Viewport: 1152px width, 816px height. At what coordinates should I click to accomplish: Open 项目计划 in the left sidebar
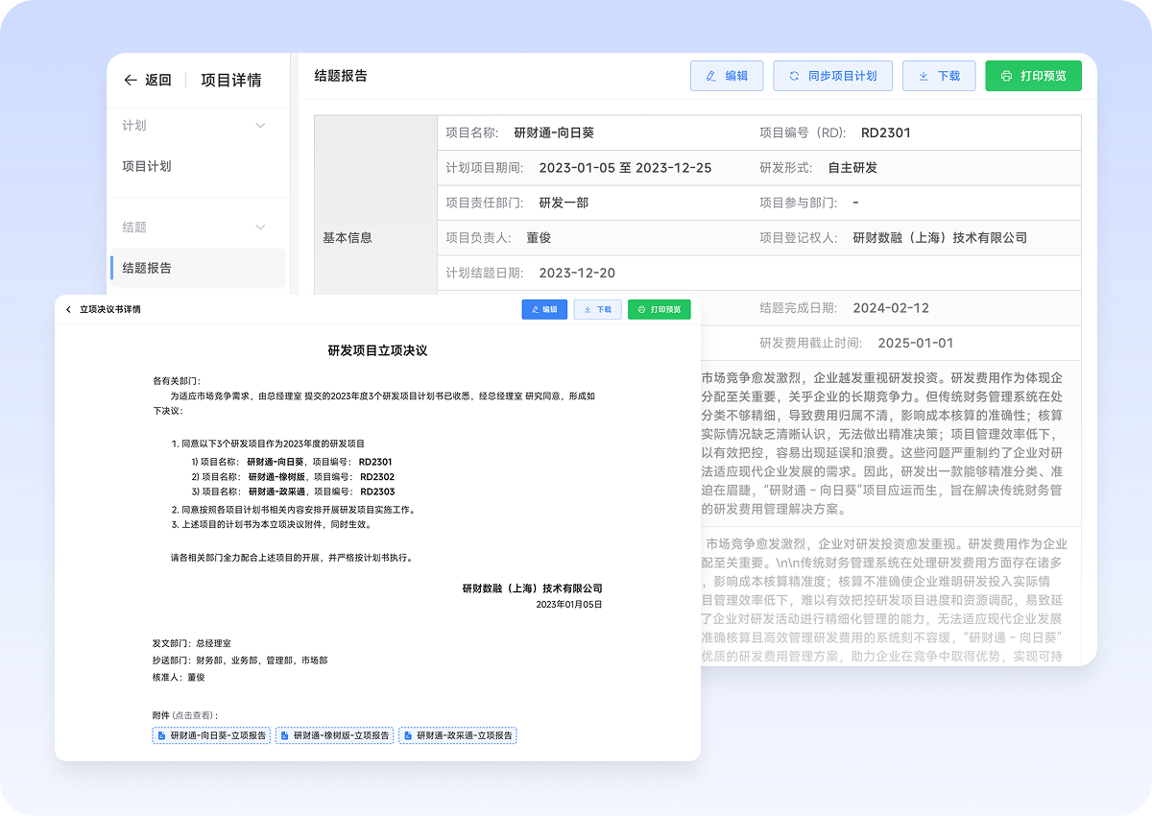tap(147, 166)
